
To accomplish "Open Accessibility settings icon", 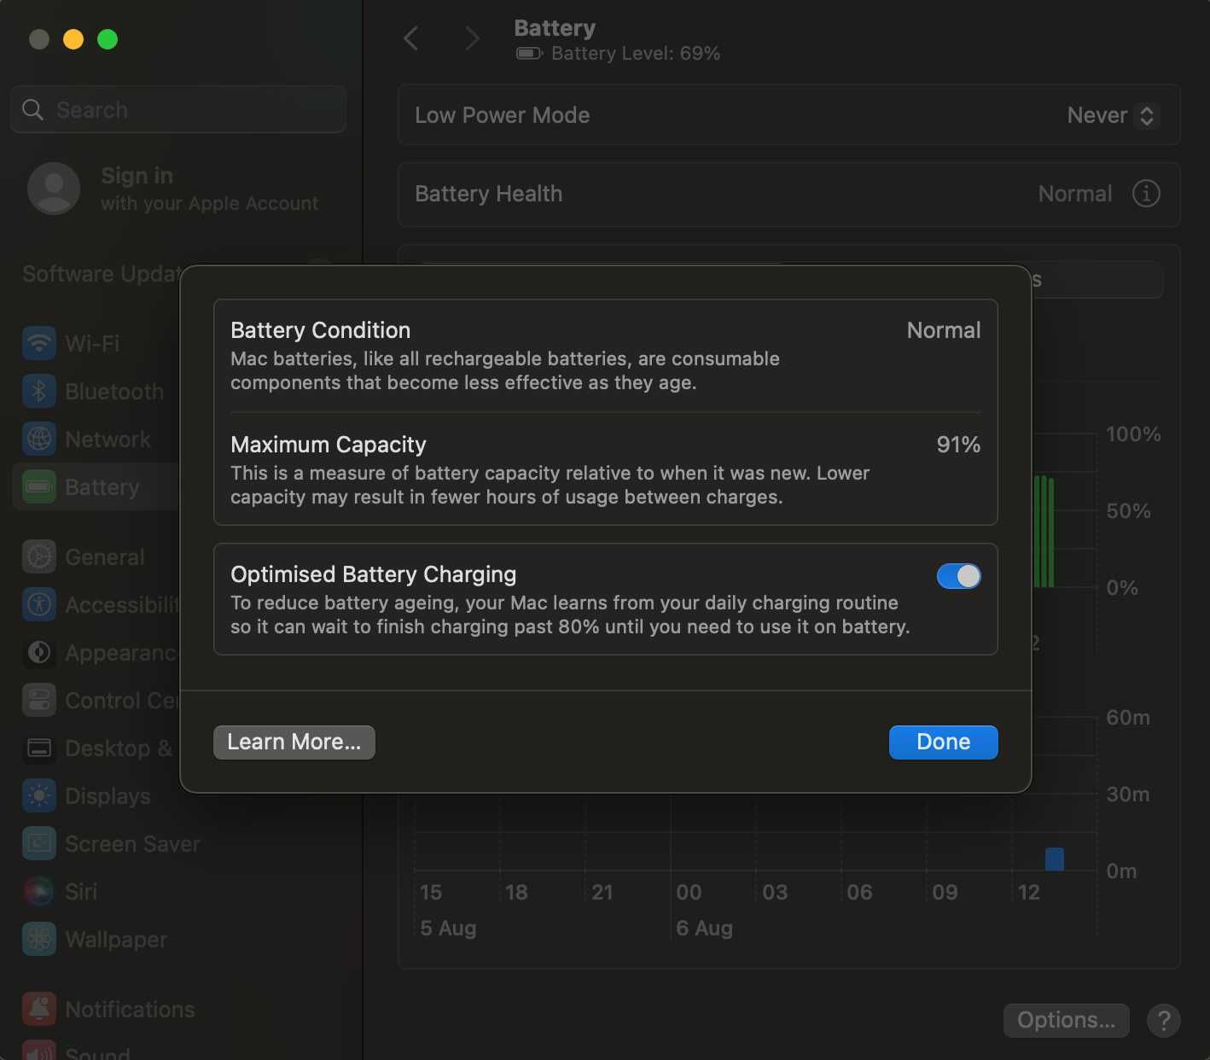I will [38, 604].
